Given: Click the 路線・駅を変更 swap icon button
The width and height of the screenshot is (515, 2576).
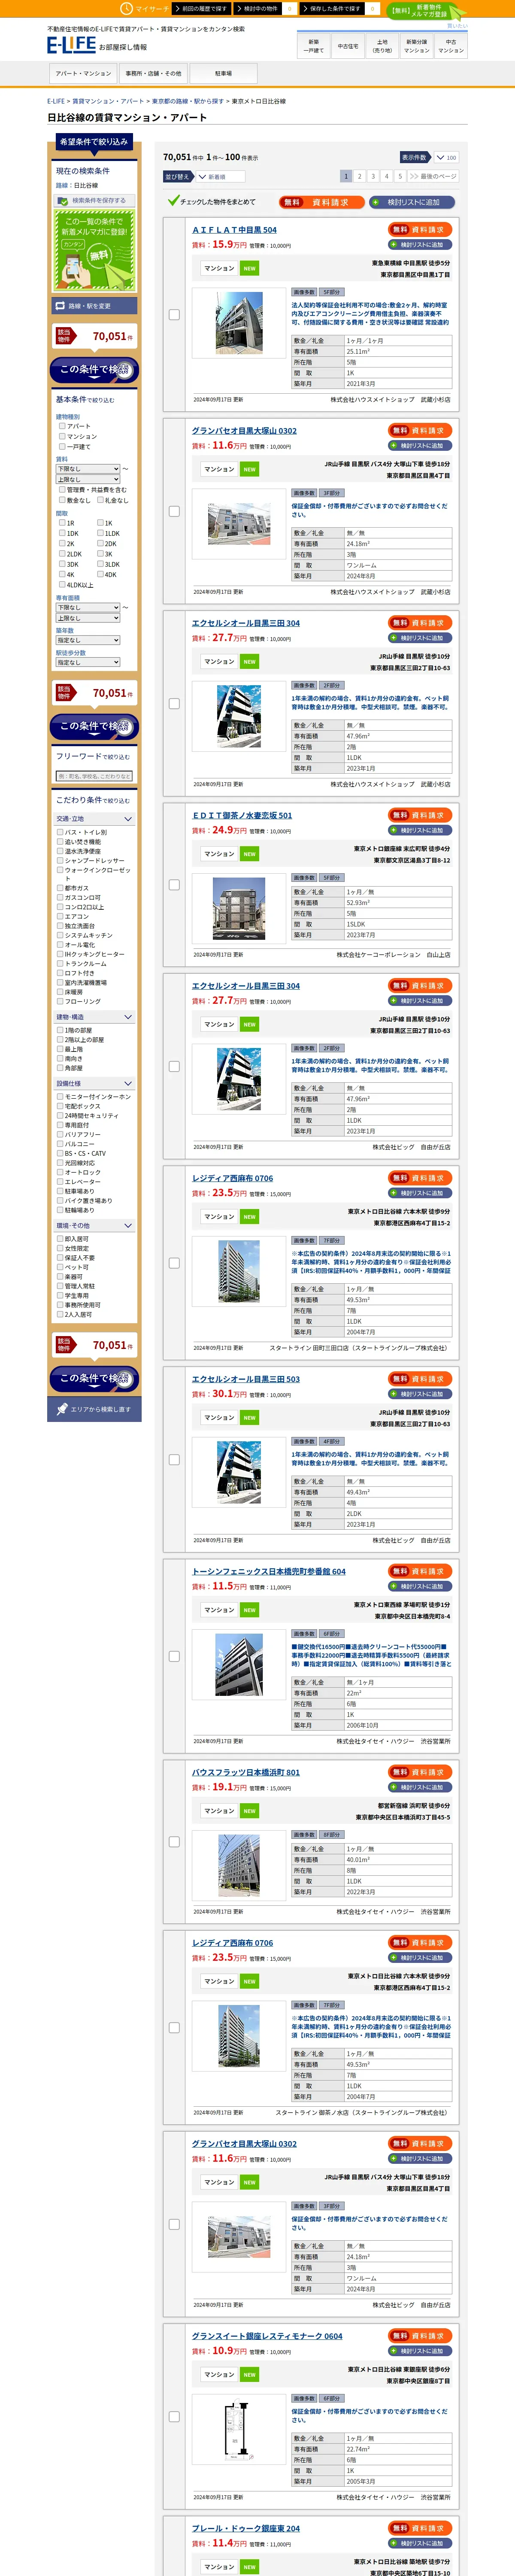Looking at the screenshot, I should [94, 306].
